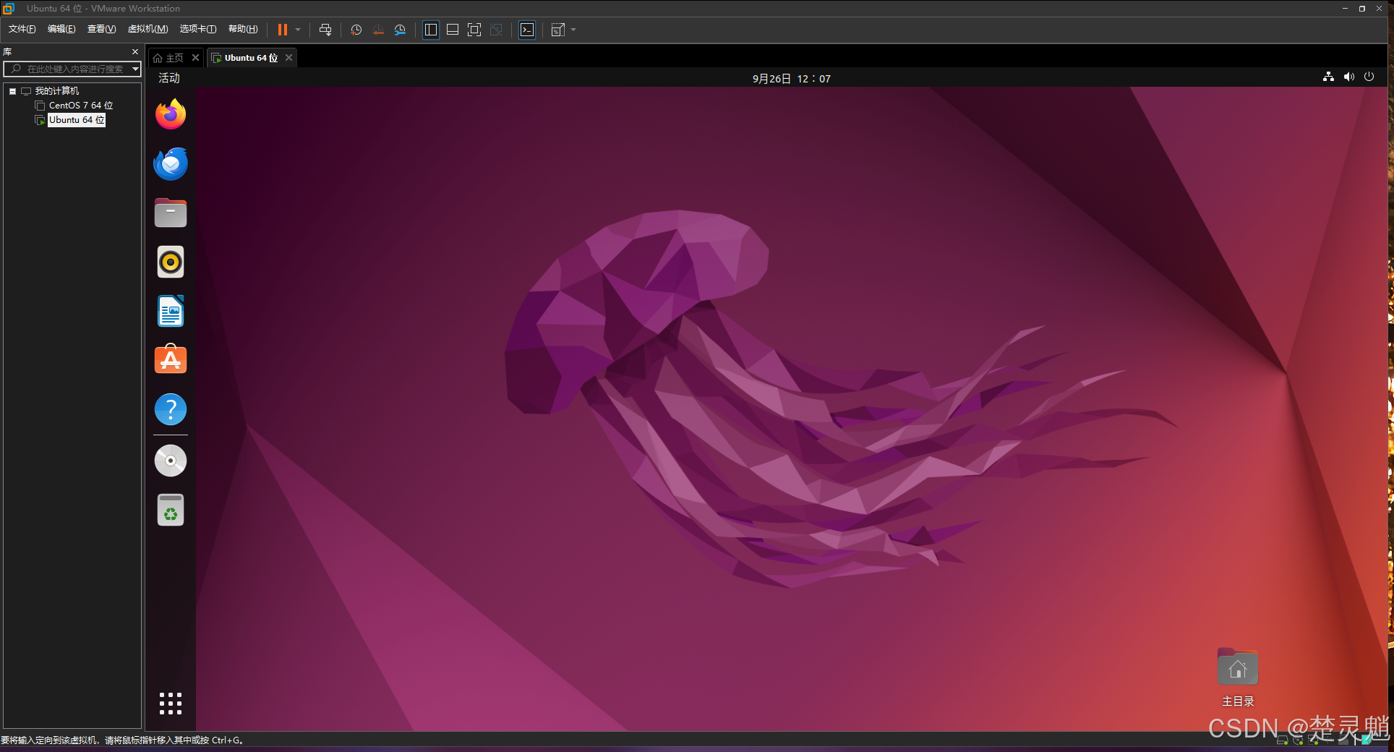Image resolution: width=1394 pixels, height=752 pixels.
Task: Toggle the console view icon
Action: [x=527, y=30]
